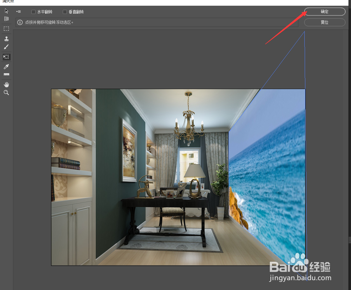The height and width of the screenshot is (290, 351).
Task: Select the Brush tool
Action: tap(6, 47)
